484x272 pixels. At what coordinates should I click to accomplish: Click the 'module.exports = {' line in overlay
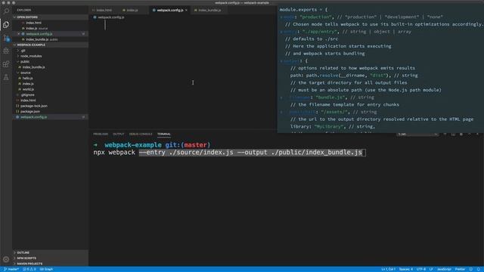click(303, 10)
